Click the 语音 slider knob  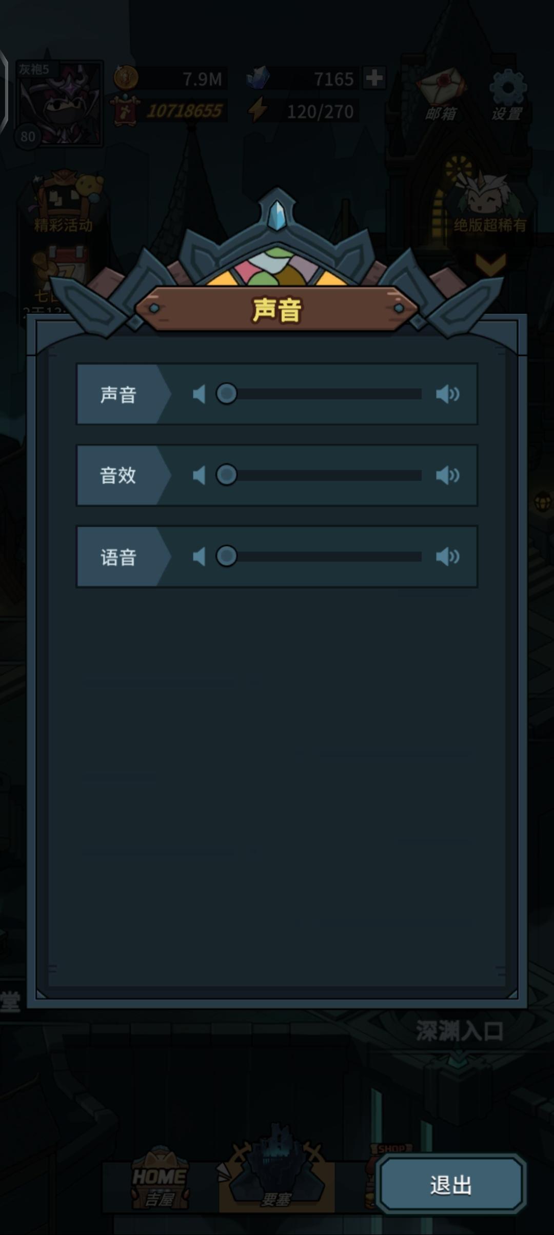click(226, 556)
